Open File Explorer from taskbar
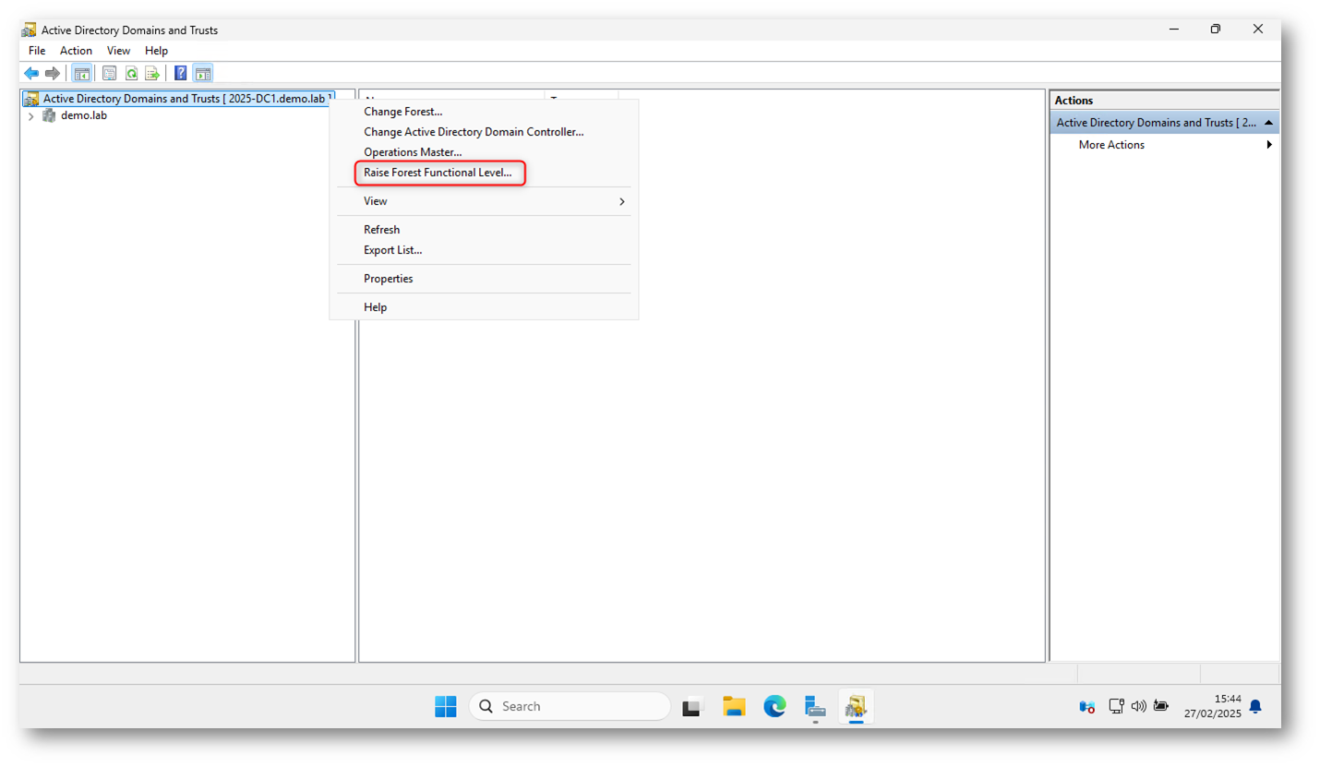This screenshot has width=1320, height=767. tap(734, 706)
